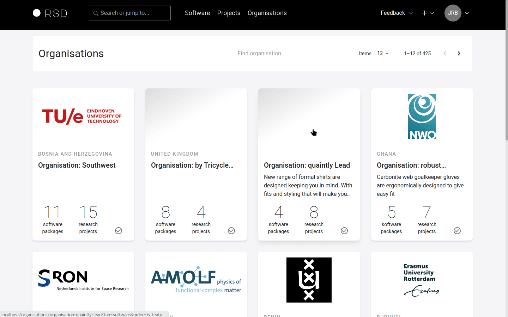Change items per page from 12
The image size is (508, 317).
tap(383, 54)
